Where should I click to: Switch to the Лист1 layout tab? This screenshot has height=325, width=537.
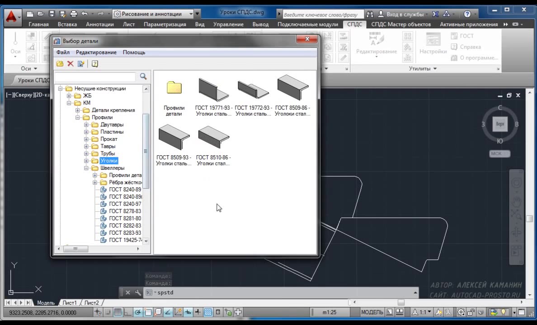(70, 303)
